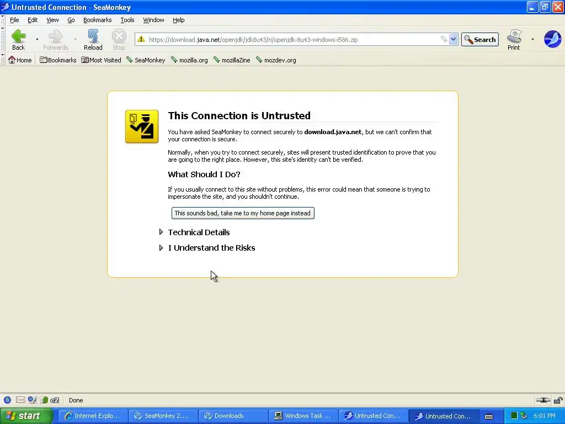
Task: Click the SeaMonkey throbber logo
Action: (x=552, y=39)
